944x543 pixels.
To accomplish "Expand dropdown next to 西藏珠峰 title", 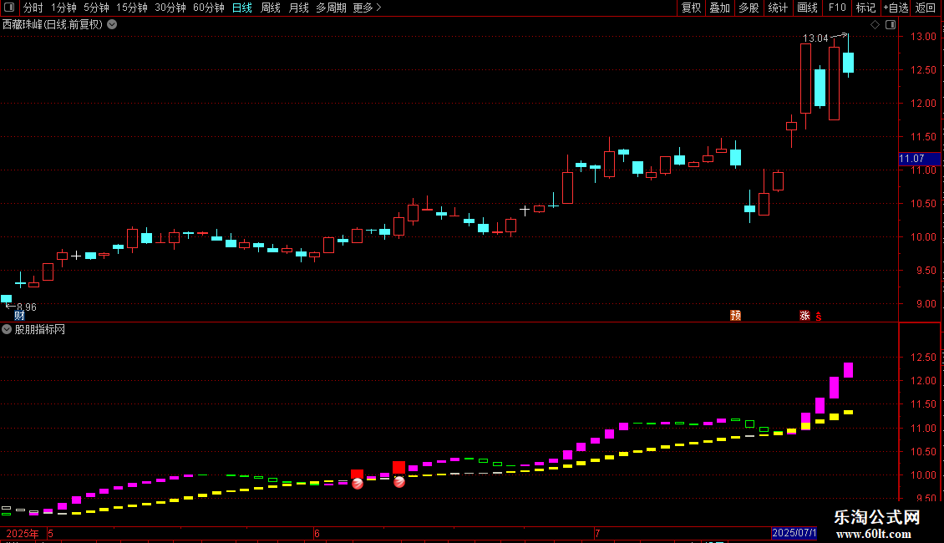I will point(112,25).
